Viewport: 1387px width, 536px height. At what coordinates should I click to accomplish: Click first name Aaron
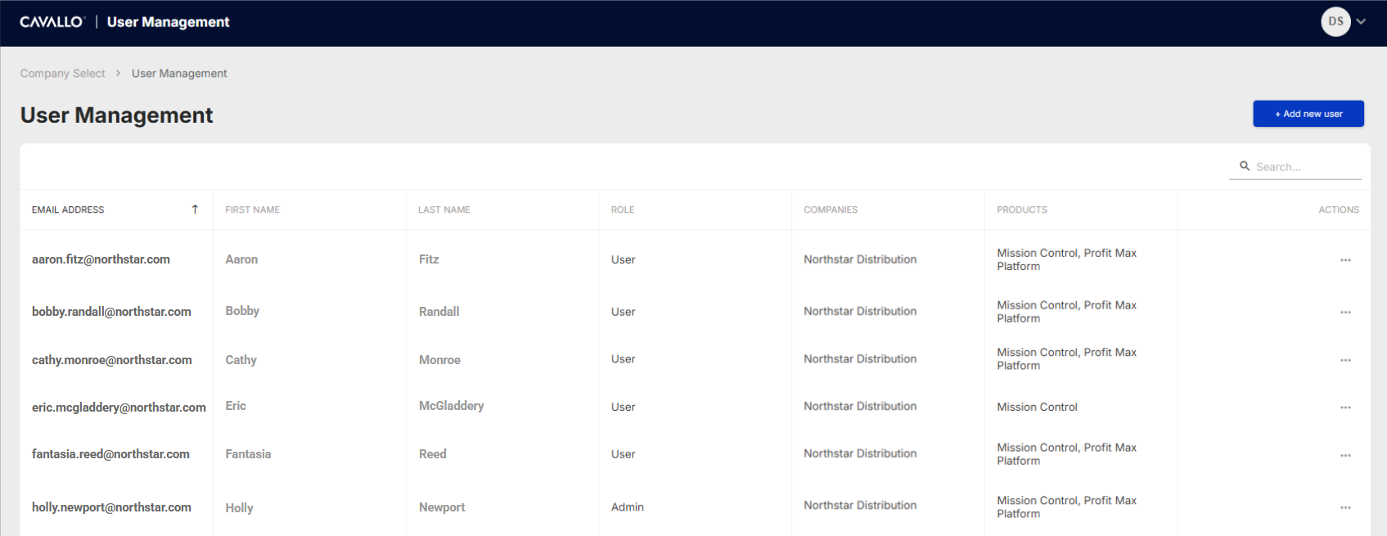(241, 259)
